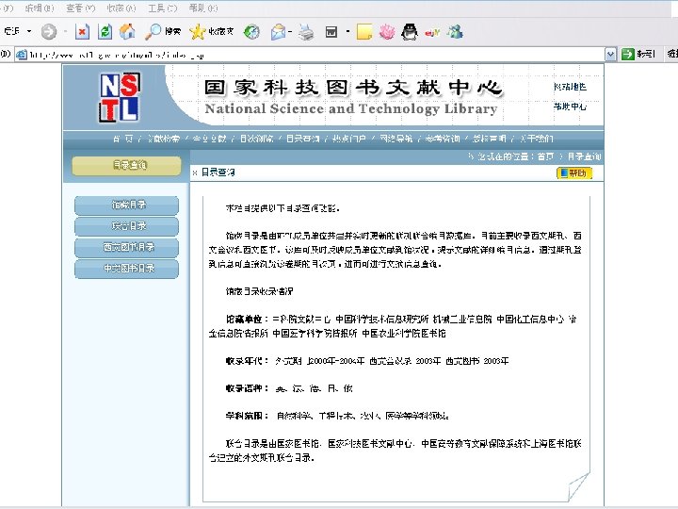Click 关于我们 in site navigation bar

pyautogui.click(x=536, y=139)
